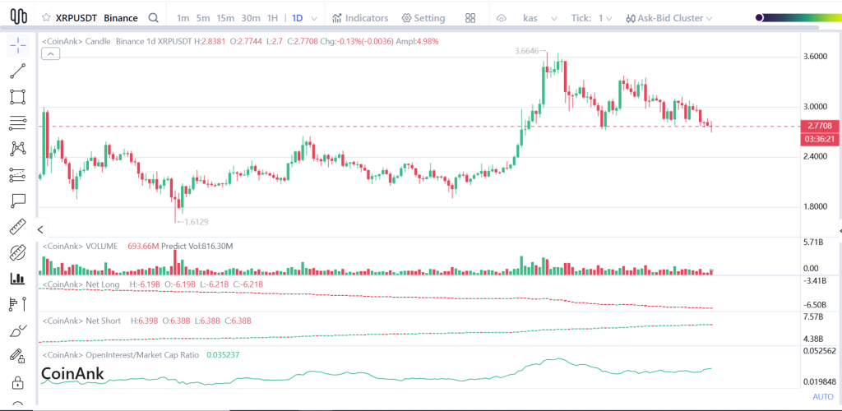This screenshot has width=842, height=411.
Task: Switch to the 5m timeframe
Action: [x=203, y=18]
